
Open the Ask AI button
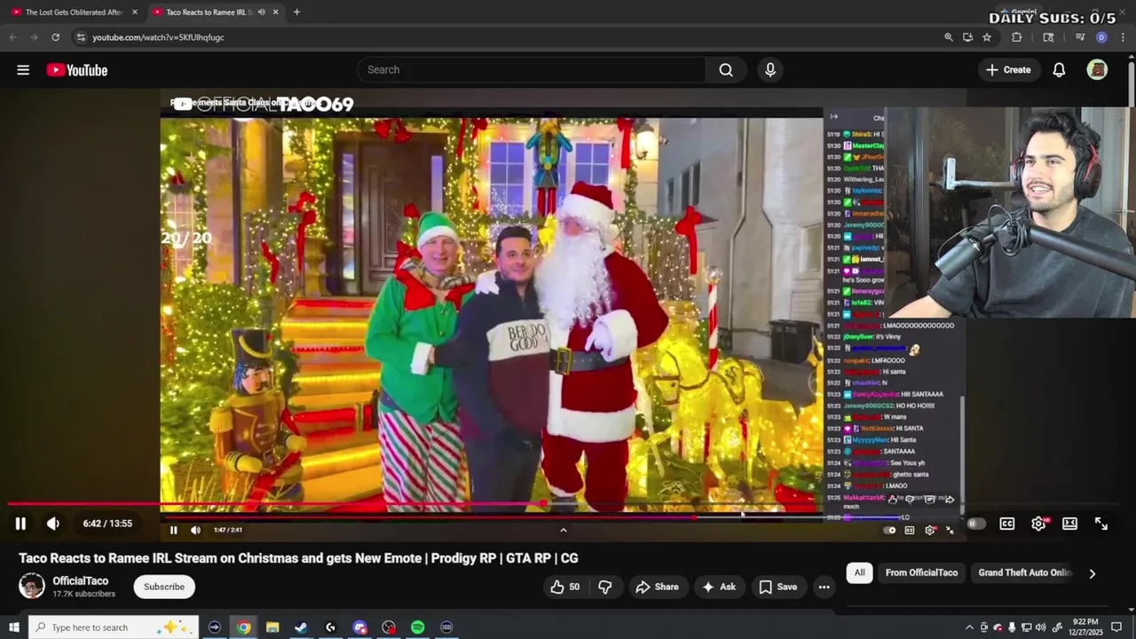tap(719, 587)
